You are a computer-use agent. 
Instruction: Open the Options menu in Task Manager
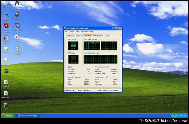tap(72, 32)
